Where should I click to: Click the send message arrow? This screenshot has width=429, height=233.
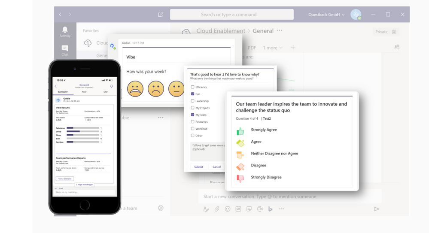point(376,209)
